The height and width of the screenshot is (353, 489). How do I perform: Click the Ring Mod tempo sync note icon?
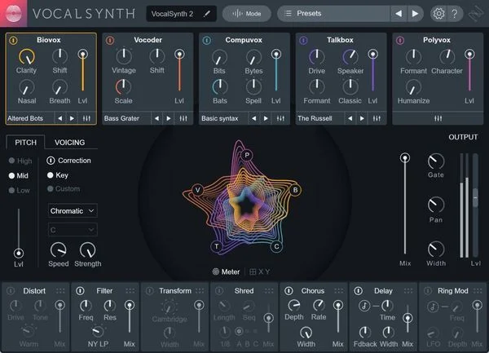tap(433, 307)
